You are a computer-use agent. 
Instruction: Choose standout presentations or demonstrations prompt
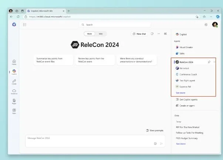(137, 60)
